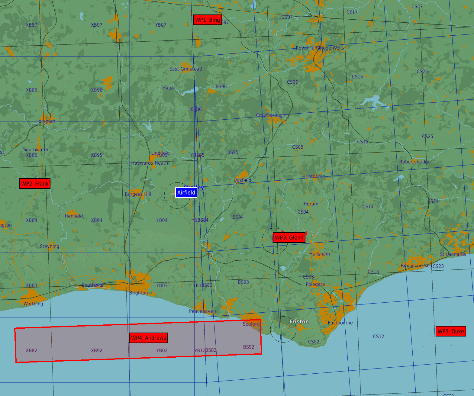Click the Hailsham town label
The width and height of the screenshot is (474, 396).
(x=319, y=254)
